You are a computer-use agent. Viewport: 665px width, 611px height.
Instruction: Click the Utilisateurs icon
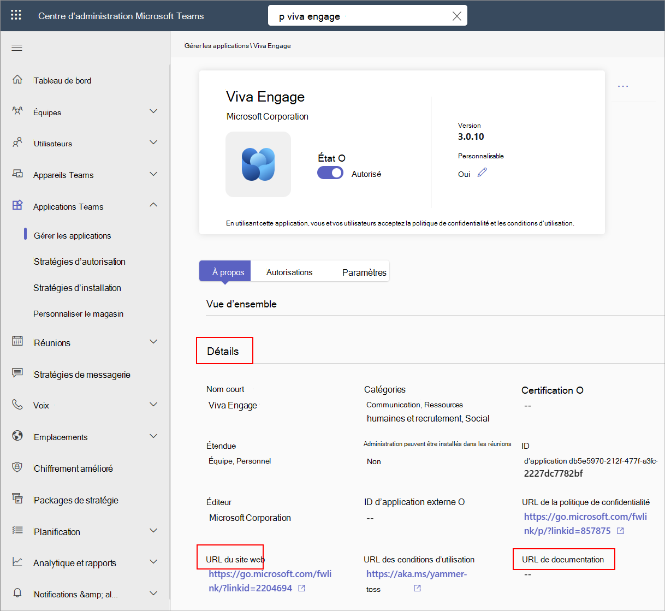(x=17, y=143)
